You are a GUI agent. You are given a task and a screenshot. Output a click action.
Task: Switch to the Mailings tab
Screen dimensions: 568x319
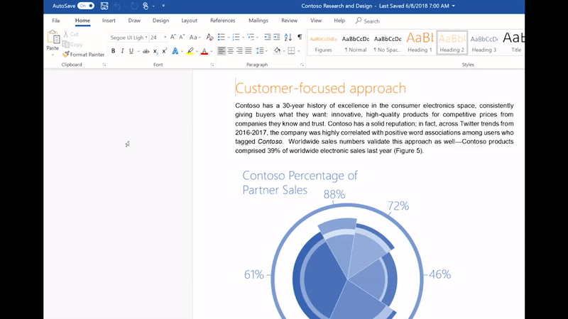pyautogui.click(x=258, y=21)
